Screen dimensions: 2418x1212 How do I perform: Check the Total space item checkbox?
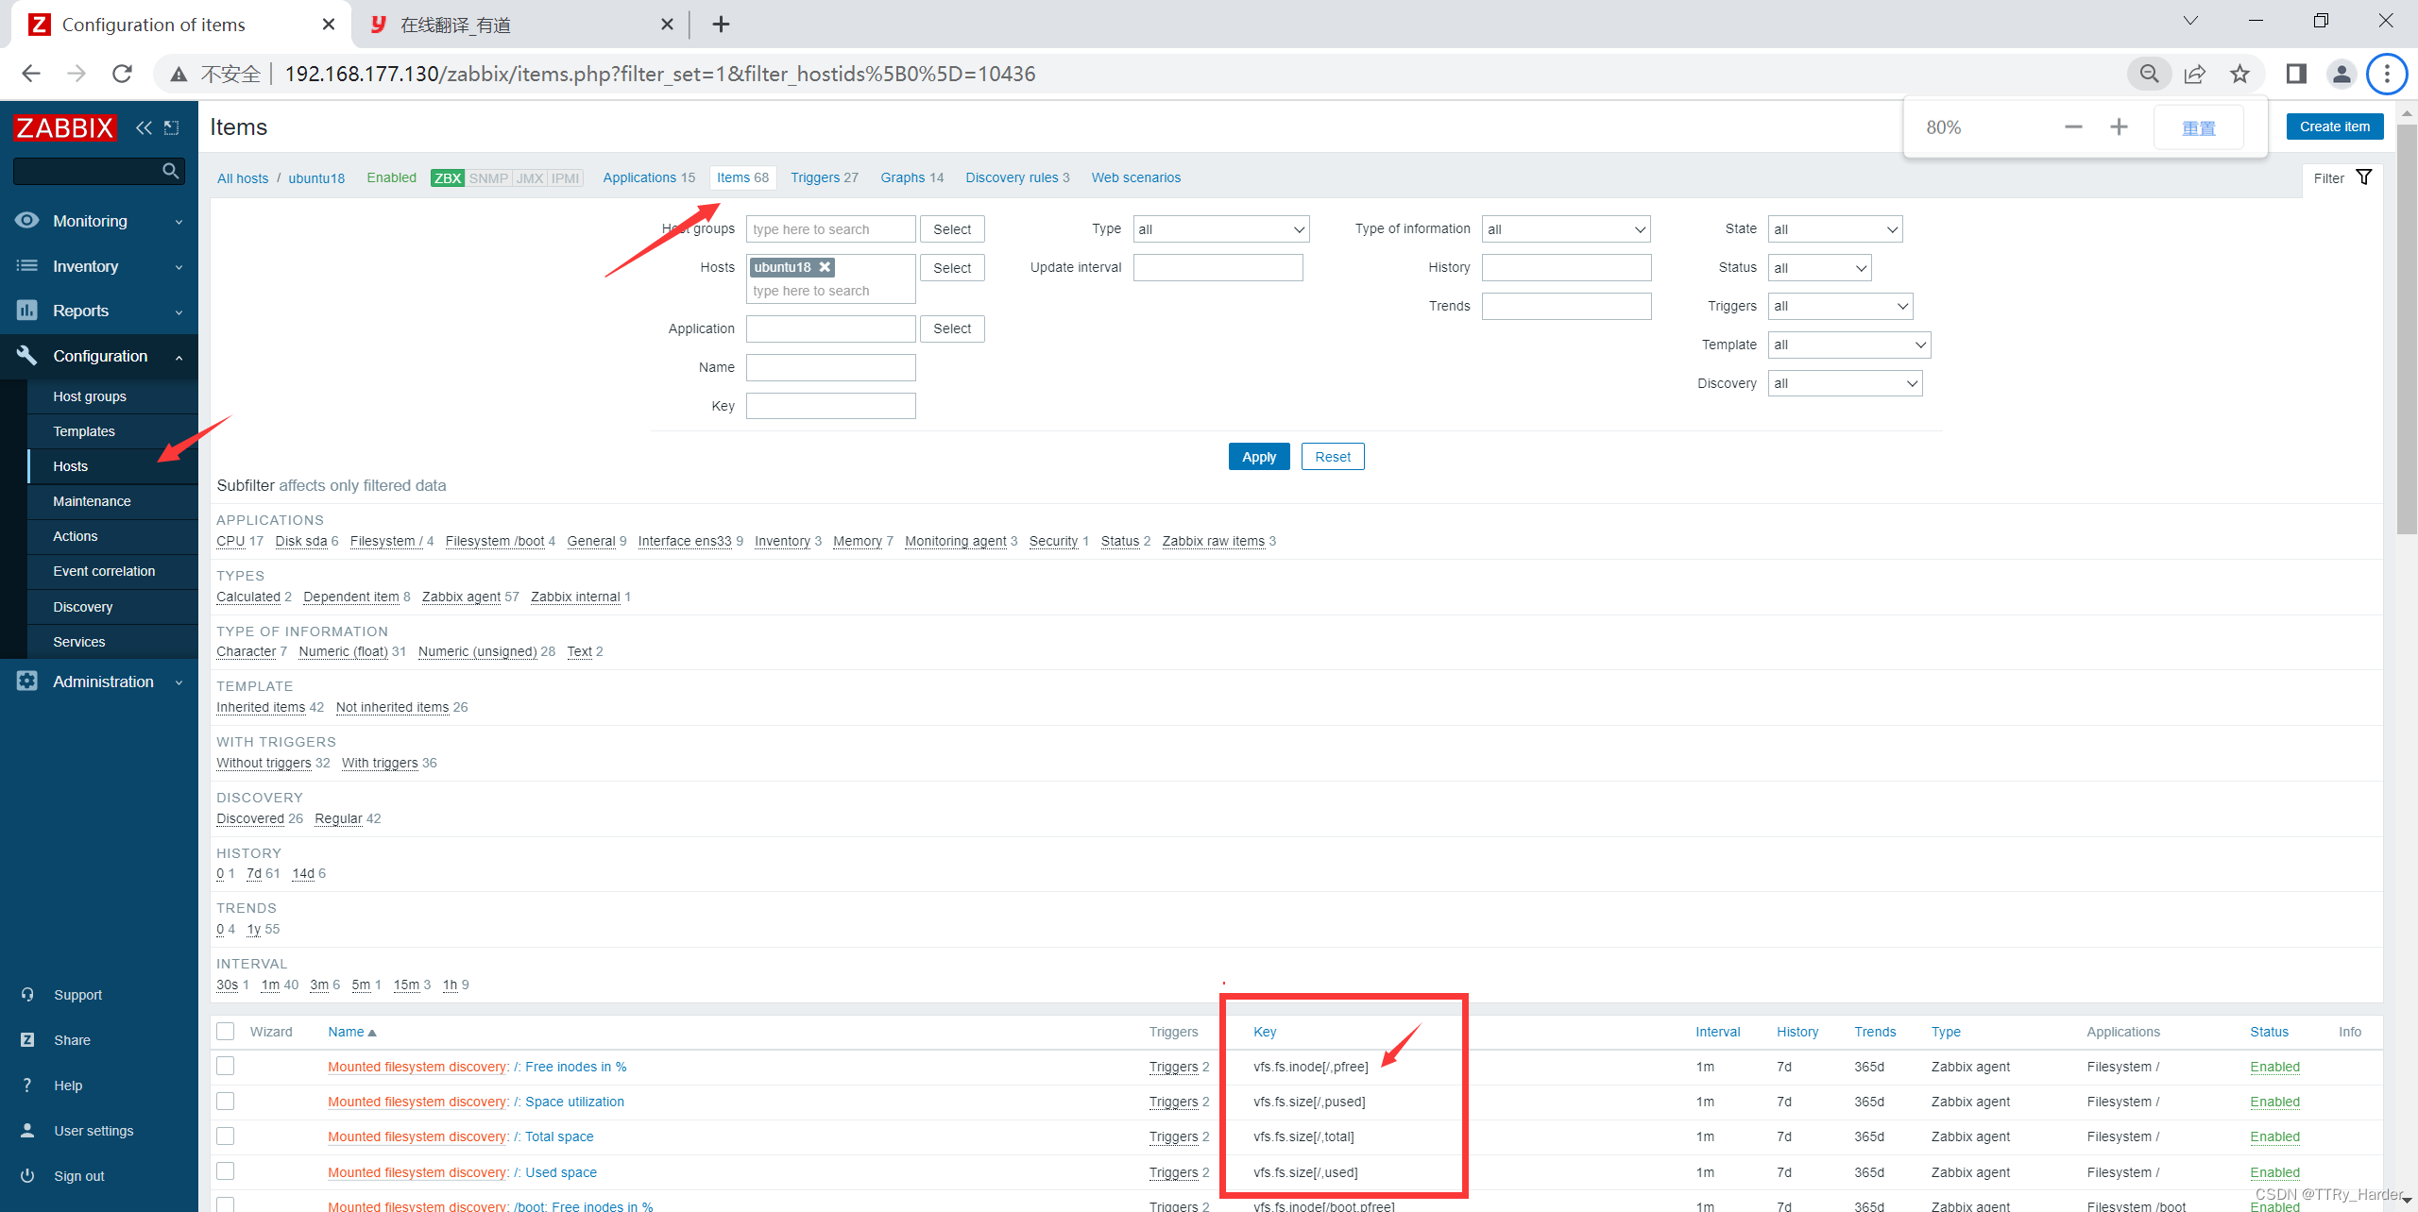pyautogui.click(x=225, y=1136)
